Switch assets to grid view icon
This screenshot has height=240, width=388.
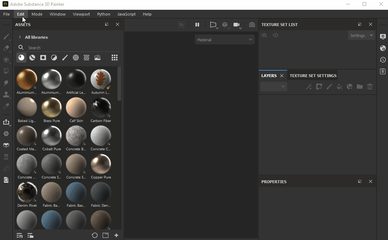pos(114,58)
